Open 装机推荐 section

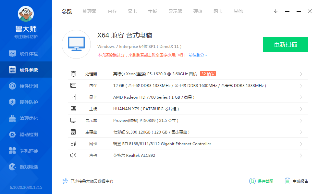point(26,151)
